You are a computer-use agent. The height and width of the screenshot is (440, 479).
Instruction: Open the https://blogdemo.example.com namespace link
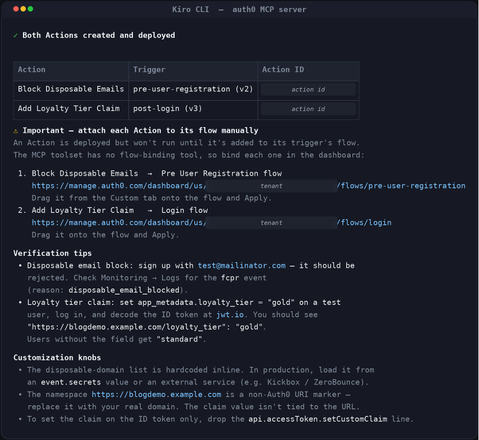coord(156,395)
